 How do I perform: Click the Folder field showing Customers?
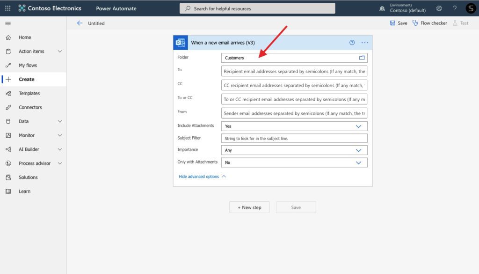coord(294,58)
